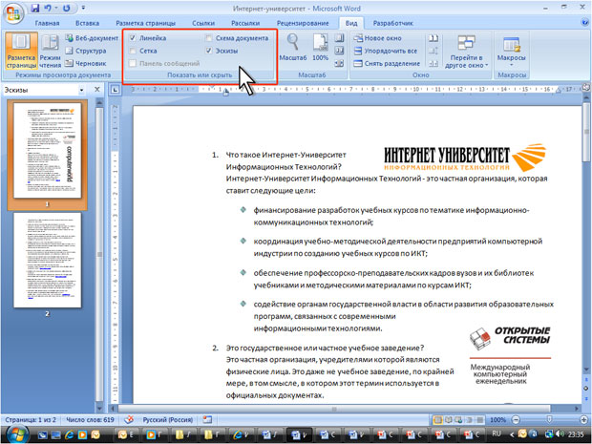Click the 100% zoom level in status bar
The width and height of the screenshot is (592, 444).
coord(498,420)
